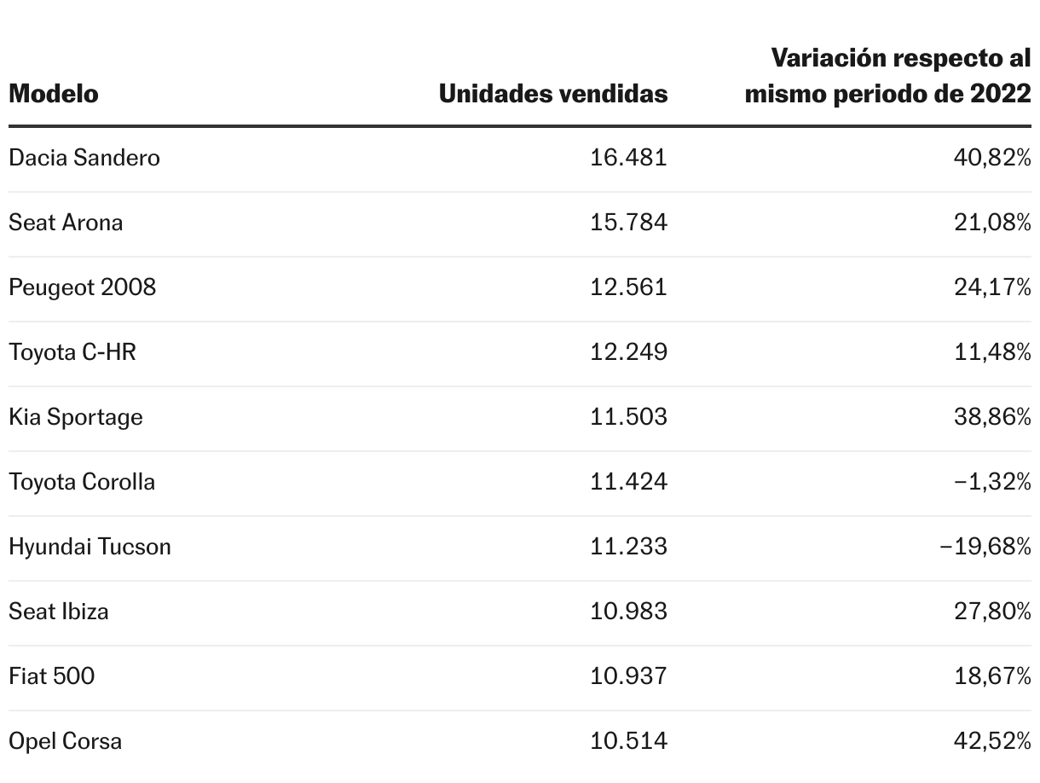
Task: Select the 15.784 units sold cell
Action: click(628, 223)
